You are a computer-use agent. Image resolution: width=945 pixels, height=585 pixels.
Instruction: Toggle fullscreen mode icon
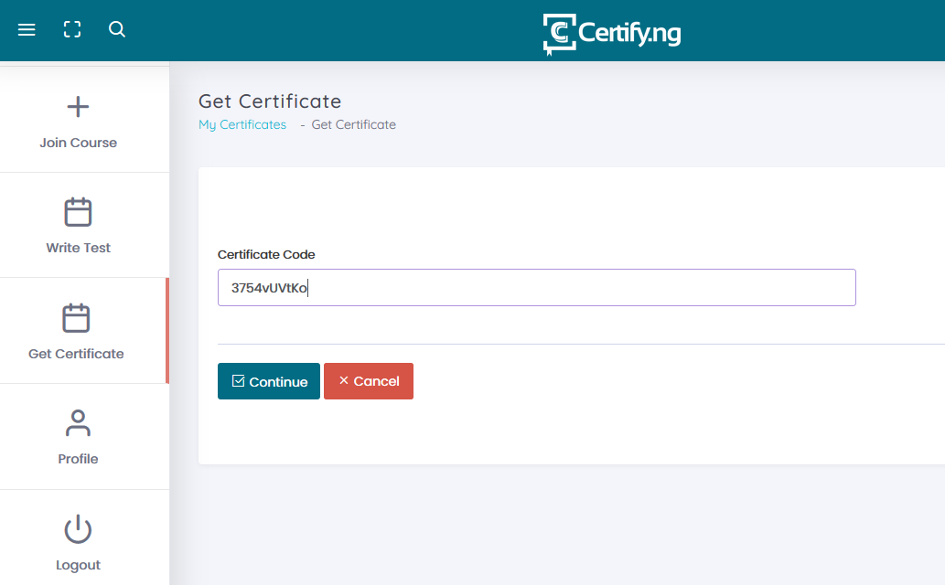click(72, 30)
